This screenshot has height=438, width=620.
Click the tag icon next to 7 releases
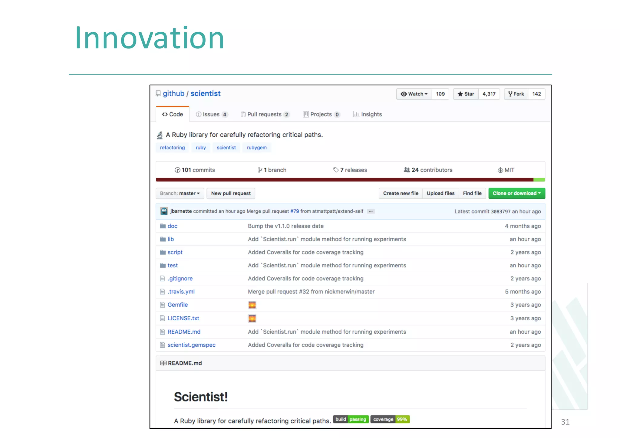(336, 170)
